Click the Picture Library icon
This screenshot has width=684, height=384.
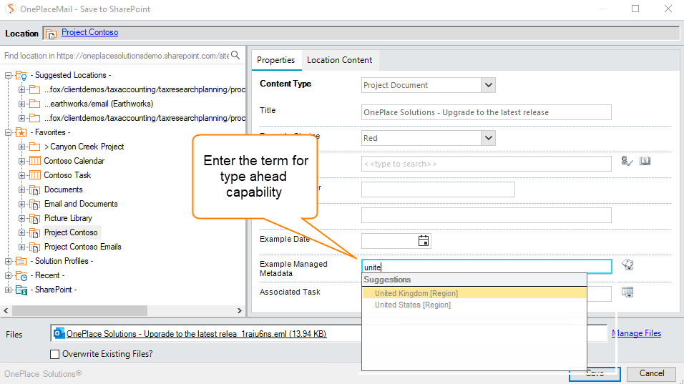point(35,218)
